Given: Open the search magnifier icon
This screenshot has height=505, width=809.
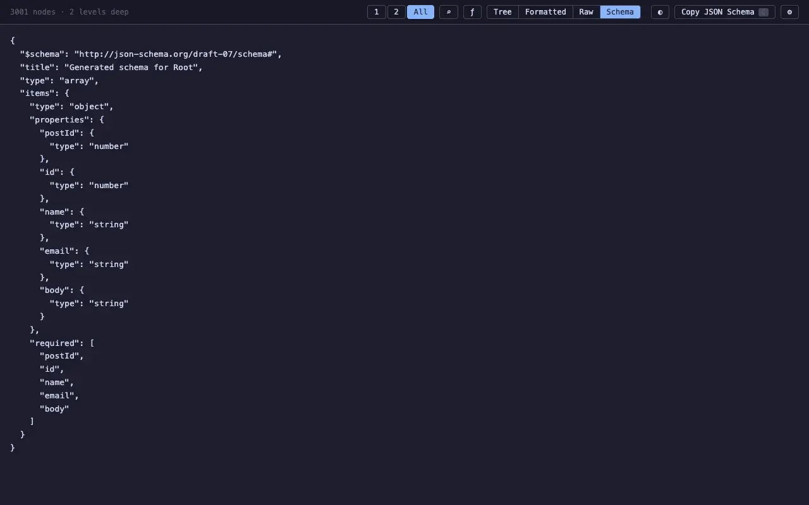Looking at the screenshot, I should [x=449, y=12].
